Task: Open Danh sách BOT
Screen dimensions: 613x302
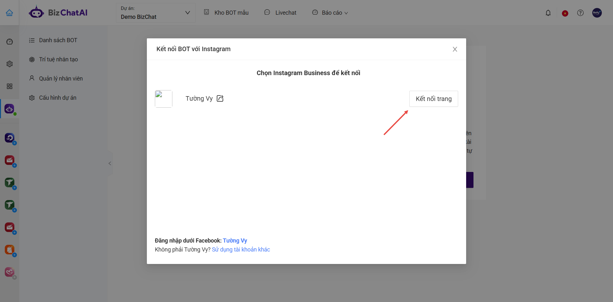Action: click(x=58, y=40)
